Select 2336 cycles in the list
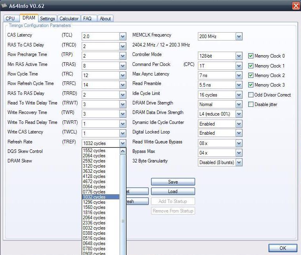301x255 pixels. click(101, 223)
